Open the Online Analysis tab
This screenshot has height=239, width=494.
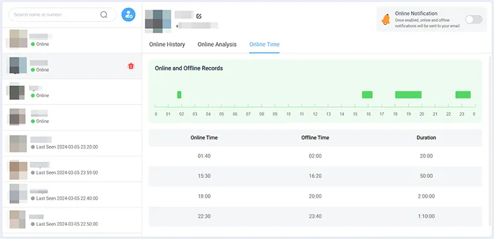click(217, 44)
